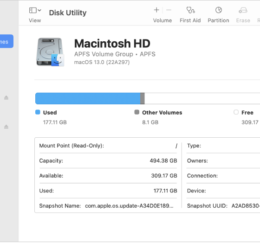This screenshot has height=243, width=260.
Task: Click 'Mount Point (Read-Only):' row label
Action: (71, 146)
